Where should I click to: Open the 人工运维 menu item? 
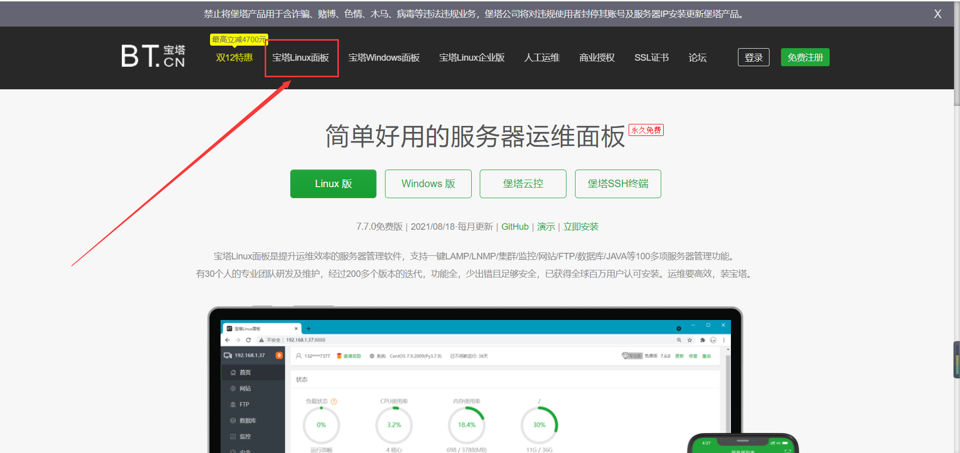[542, 58]
